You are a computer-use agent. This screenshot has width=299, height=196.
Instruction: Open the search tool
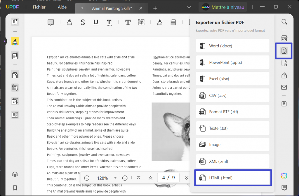[x=284, y=22]
